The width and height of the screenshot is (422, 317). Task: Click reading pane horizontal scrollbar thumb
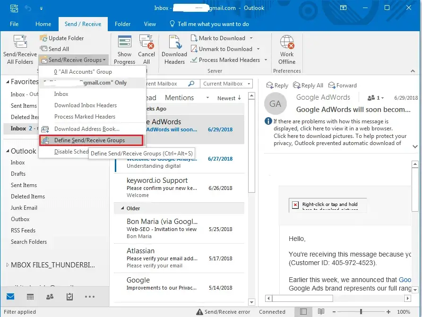pos(302,298)
